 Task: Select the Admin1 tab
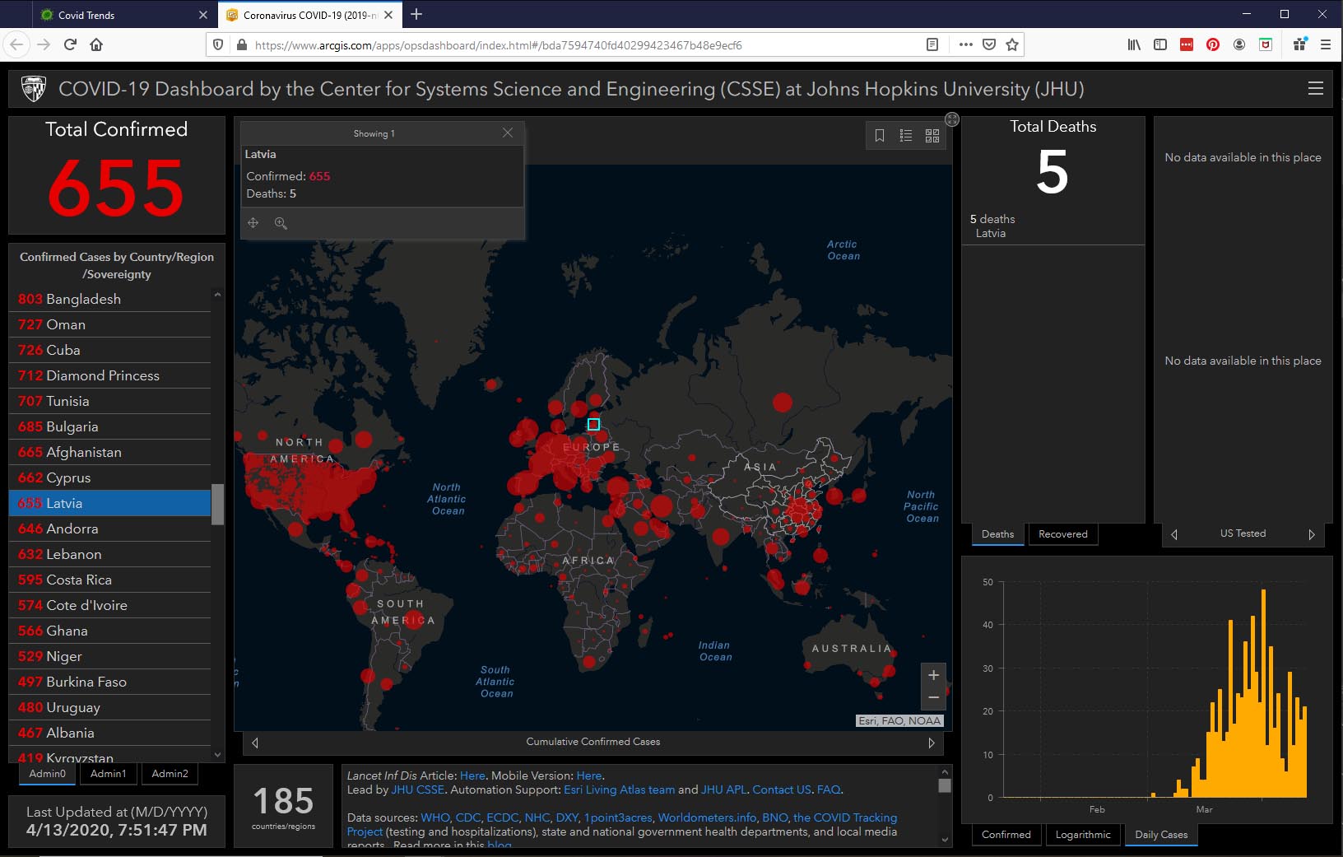point(109,774)
